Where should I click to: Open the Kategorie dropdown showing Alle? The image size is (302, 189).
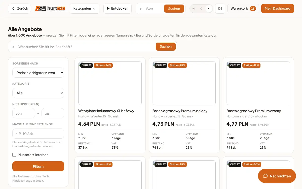[38, 93]
